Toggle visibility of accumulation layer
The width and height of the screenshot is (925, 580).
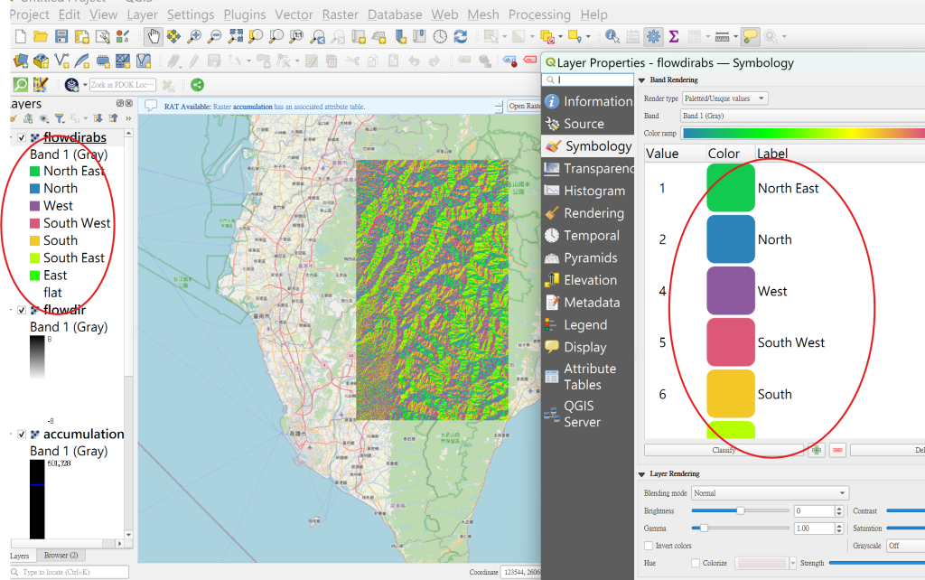pyautogui.click(x=21, y=435)
